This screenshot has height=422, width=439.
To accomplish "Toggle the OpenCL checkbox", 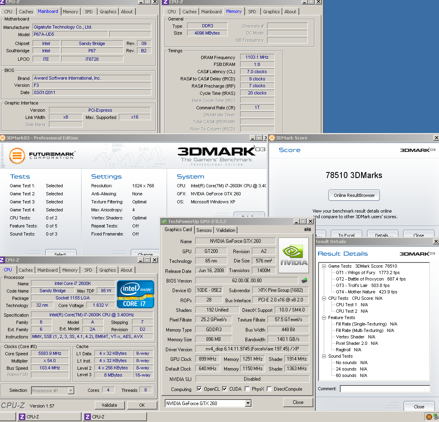I will (x=199, y=389).
